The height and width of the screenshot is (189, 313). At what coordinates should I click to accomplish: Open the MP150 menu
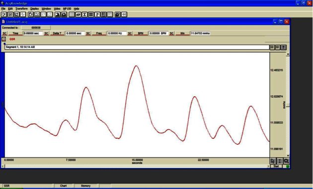coord(67,9)
